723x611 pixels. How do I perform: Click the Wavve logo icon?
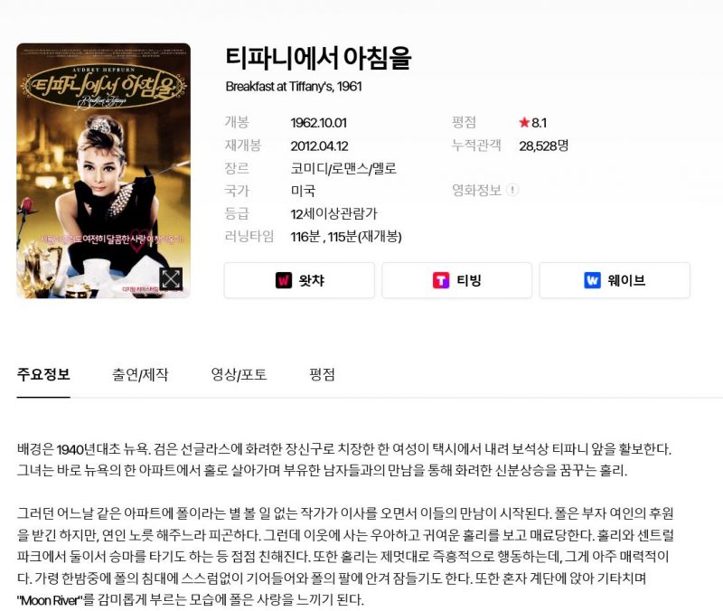[592, 280]
